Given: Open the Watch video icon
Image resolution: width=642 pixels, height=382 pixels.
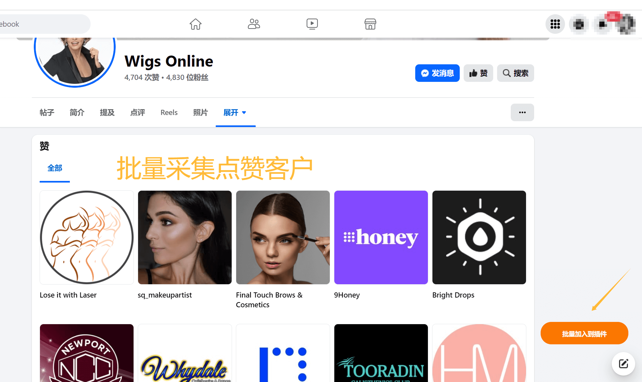Looking at the screenshot, I should point(312,24).
